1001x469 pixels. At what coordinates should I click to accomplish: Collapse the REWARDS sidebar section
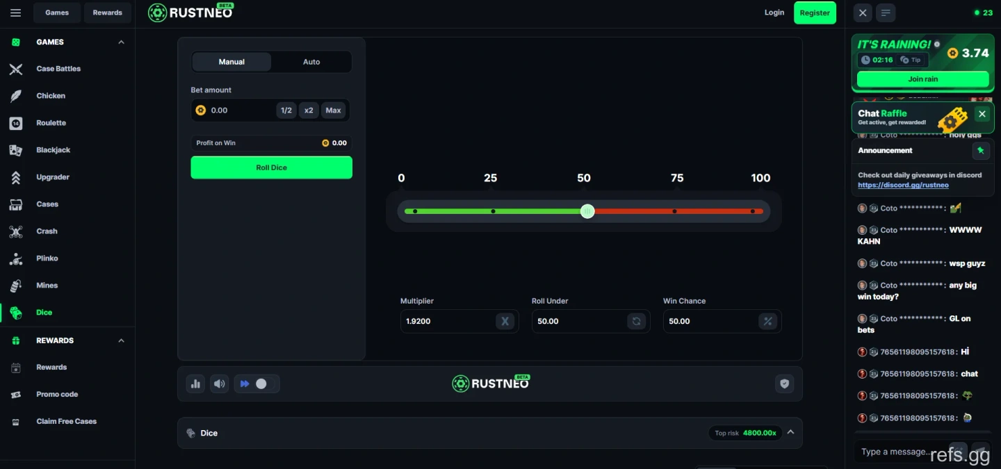click(x=121, y=340)
